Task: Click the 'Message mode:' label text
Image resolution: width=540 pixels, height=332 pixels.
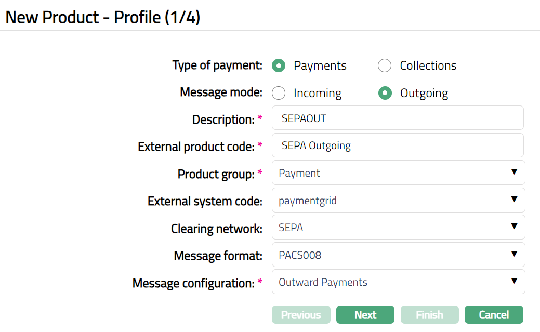Action: pos(221,92)
